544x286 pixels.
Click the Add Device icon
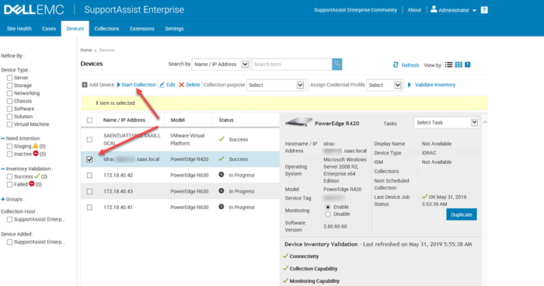tap(85, 85)
